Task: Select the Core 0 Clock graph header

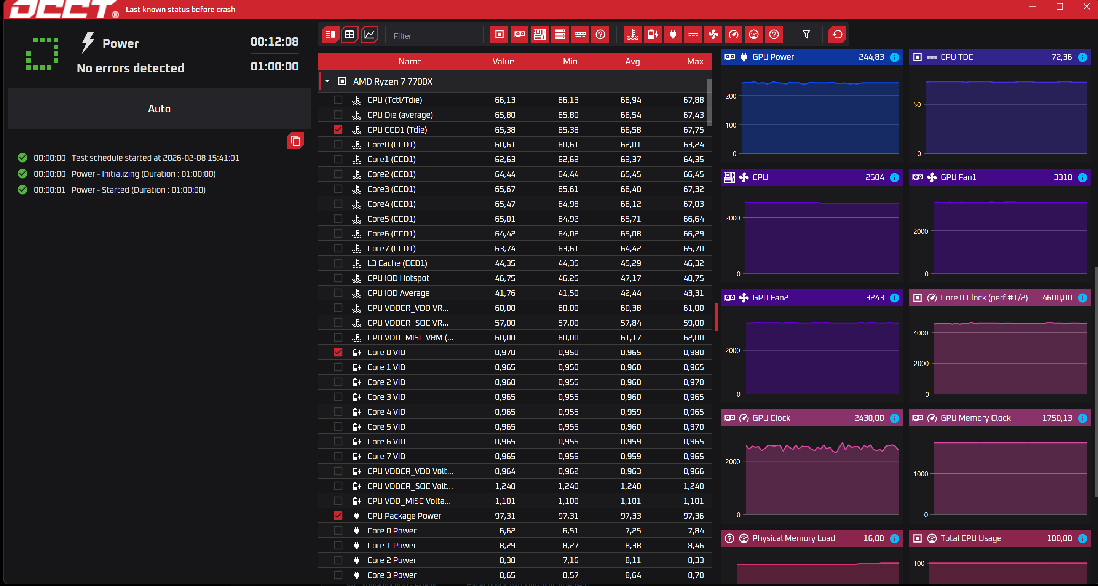Action: (999, 298)
